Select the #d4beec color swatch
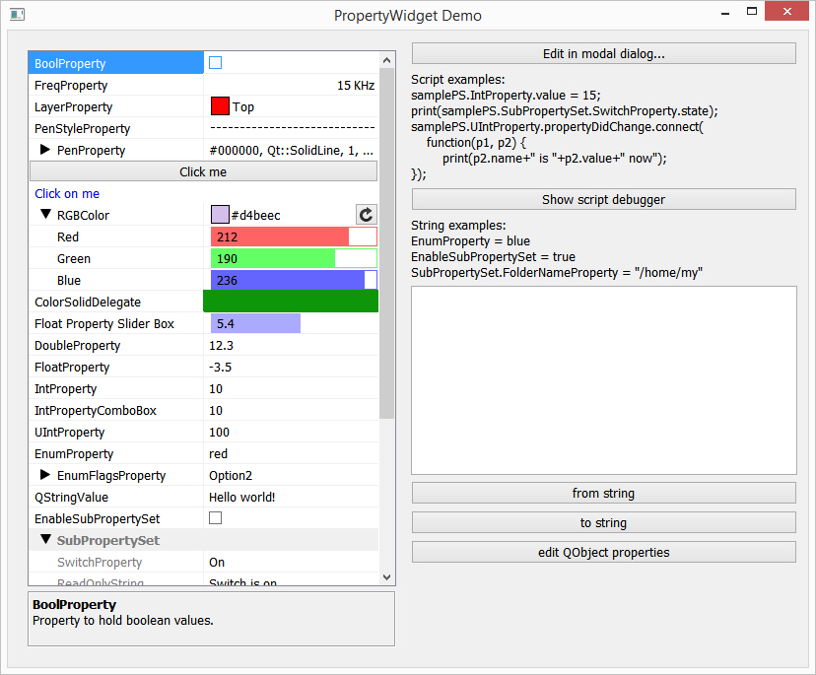Image resolution: width=816 pixels, height=675 pixels. click(219, 215)
